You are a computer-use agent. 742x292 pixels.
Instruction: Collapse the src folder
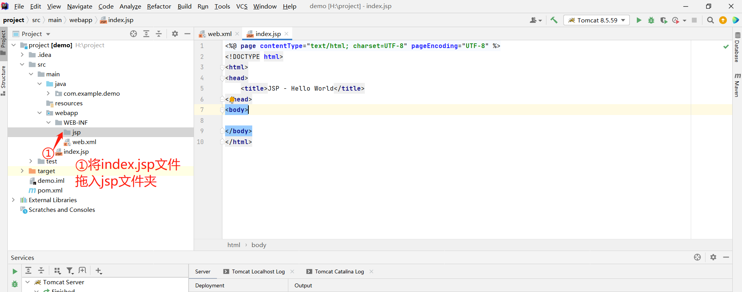(22, 64)
